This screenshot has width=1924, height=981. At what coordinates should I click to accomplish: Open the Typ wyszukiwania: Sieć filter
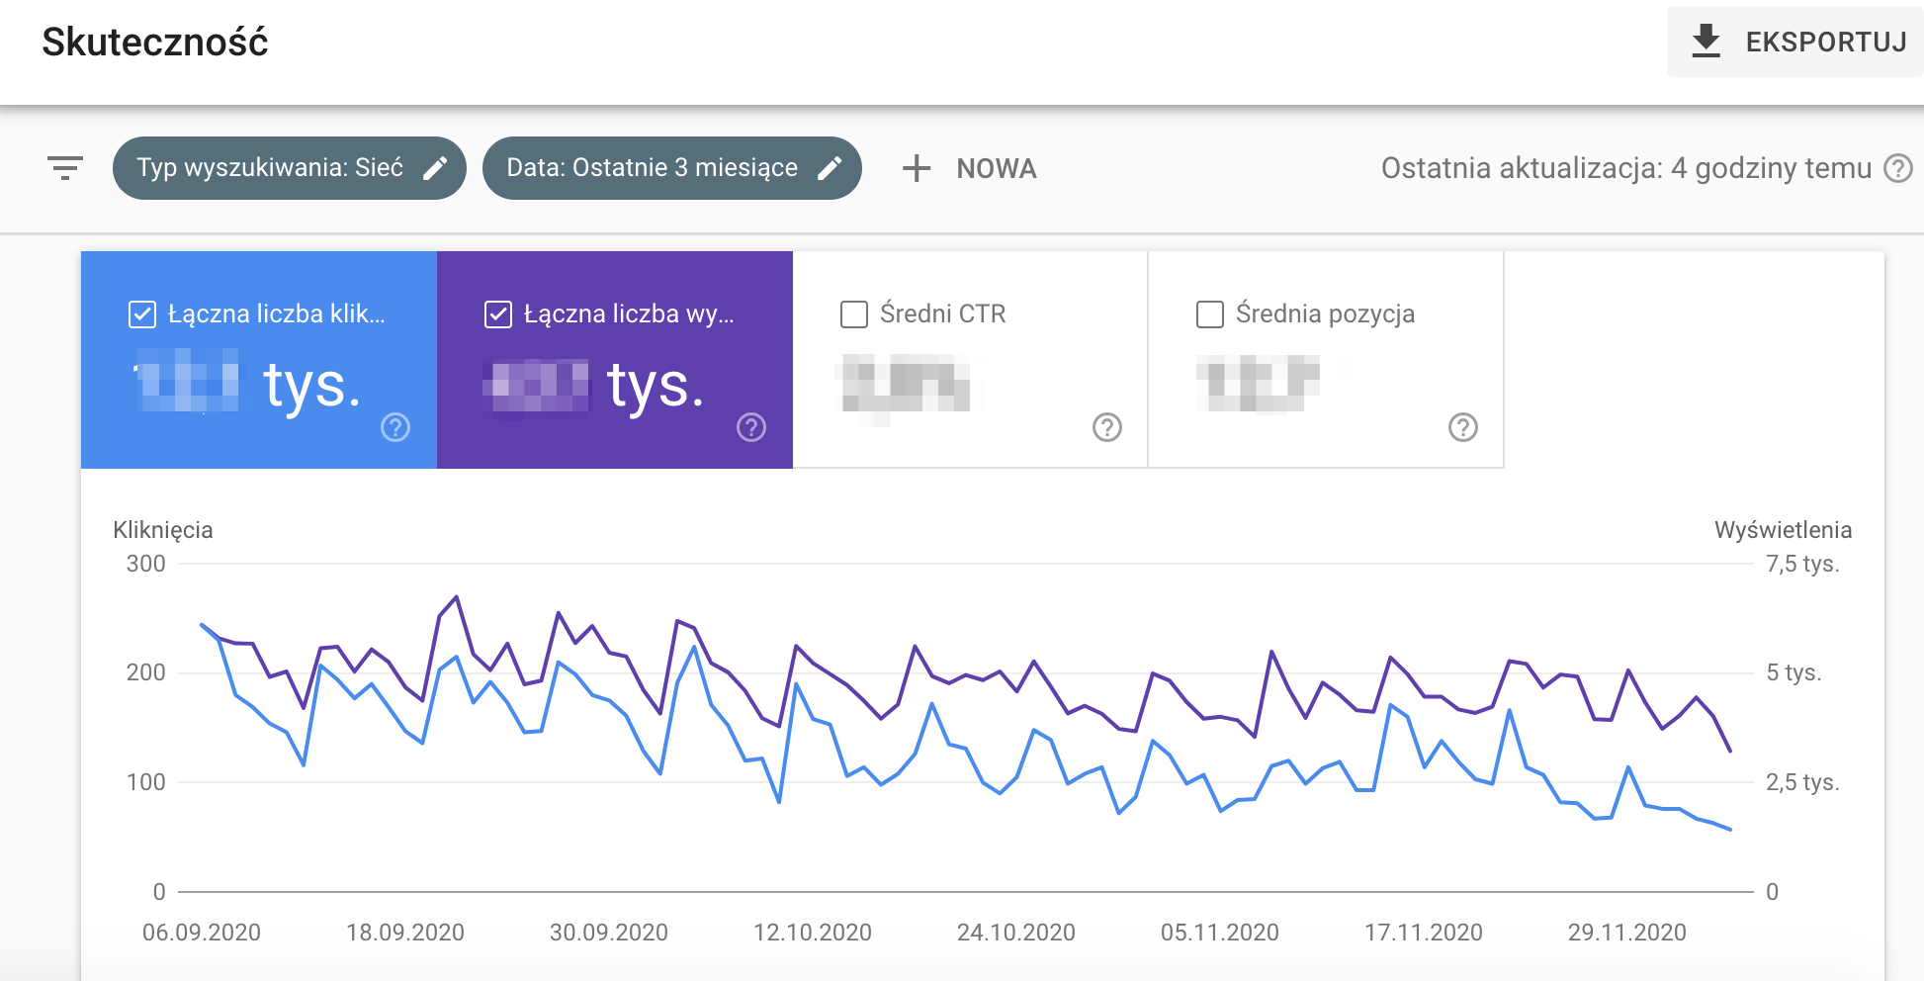tap(270, 168)
